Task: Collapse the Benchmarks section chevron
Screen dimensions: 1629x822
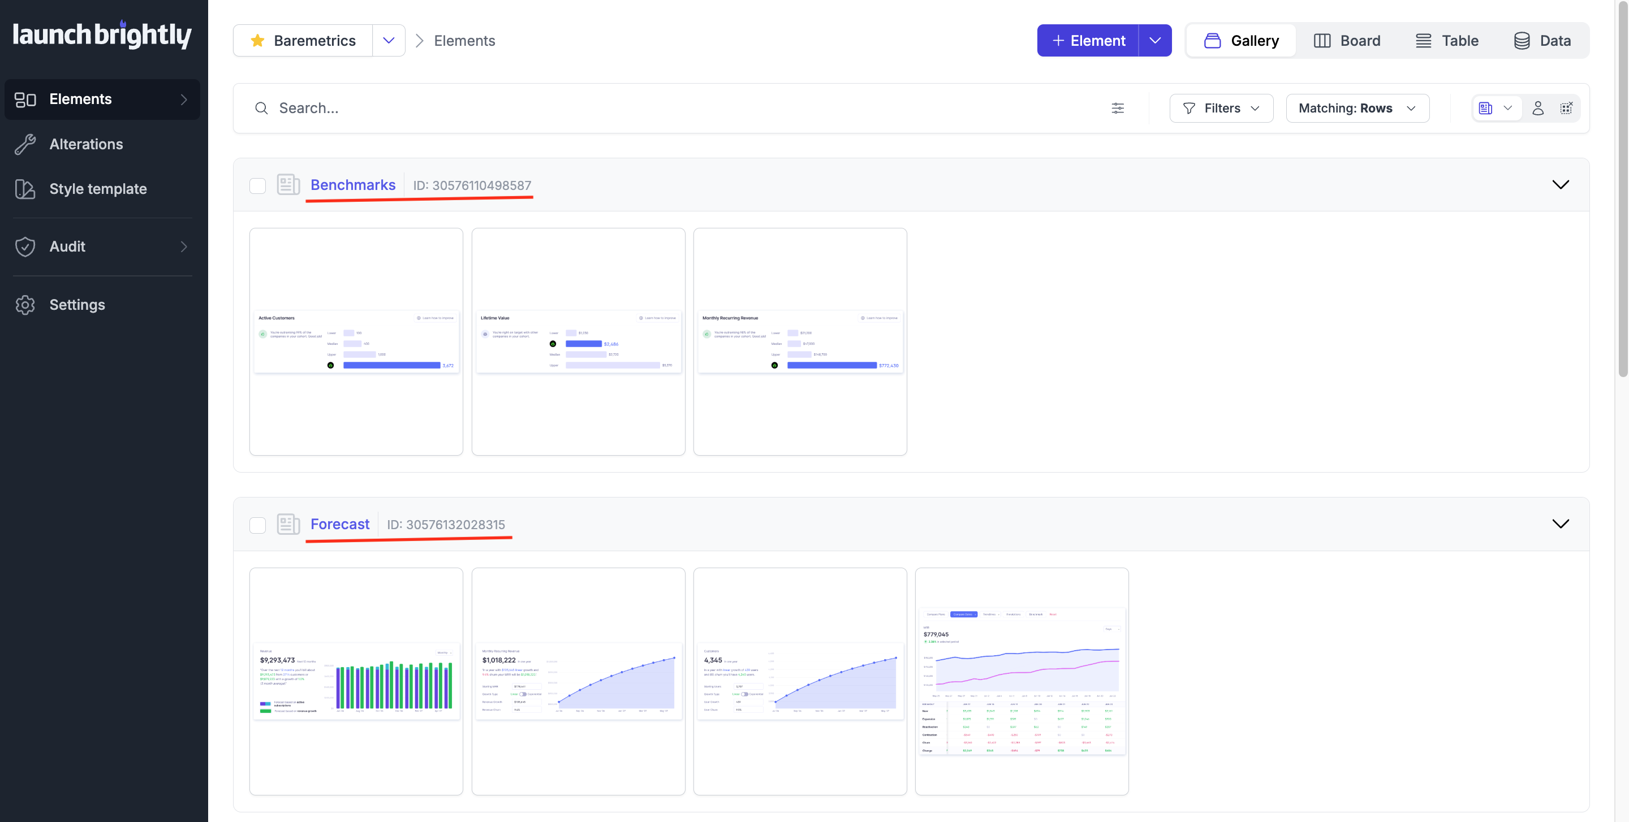Action: pyautogui.click(x=1560, y=184)
